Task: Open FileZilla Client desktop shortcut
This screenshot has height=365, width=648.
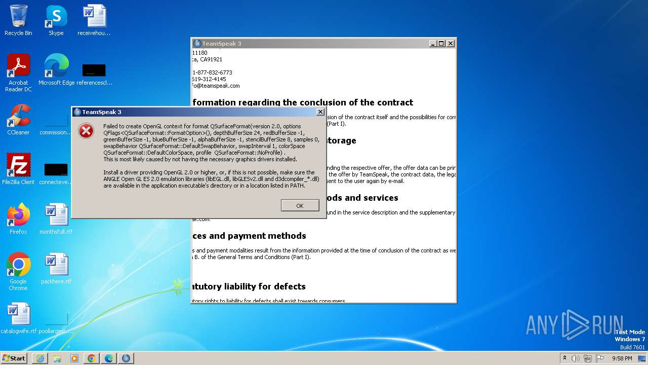Action: pyautogui.click(x=18, y=169)
